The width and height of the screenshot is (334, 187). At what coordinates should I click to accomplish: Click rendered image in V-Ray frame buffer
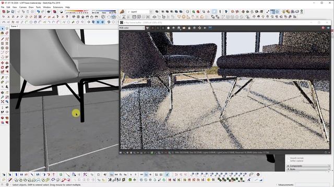(x=224, y=90)
